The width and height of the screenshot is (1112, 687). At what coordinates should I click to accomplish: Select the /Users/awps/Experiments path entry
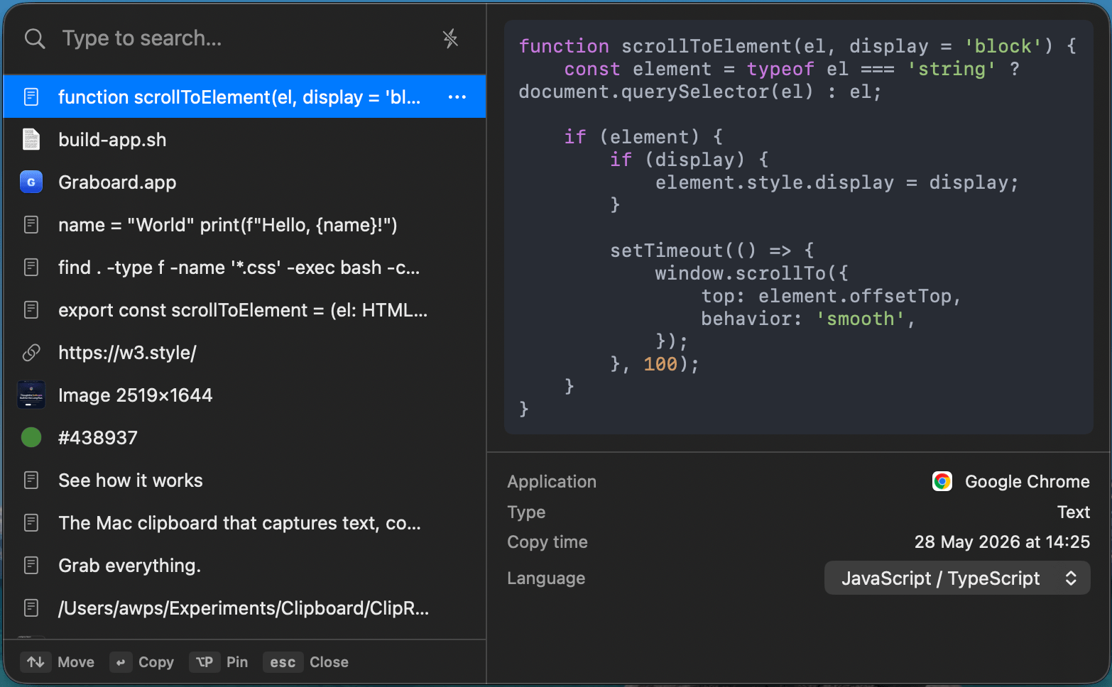click(244, 608)
